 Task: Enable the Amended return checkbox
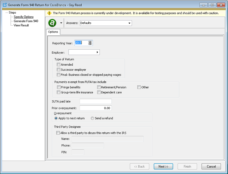pyautogui.click(x=58, y=64)
